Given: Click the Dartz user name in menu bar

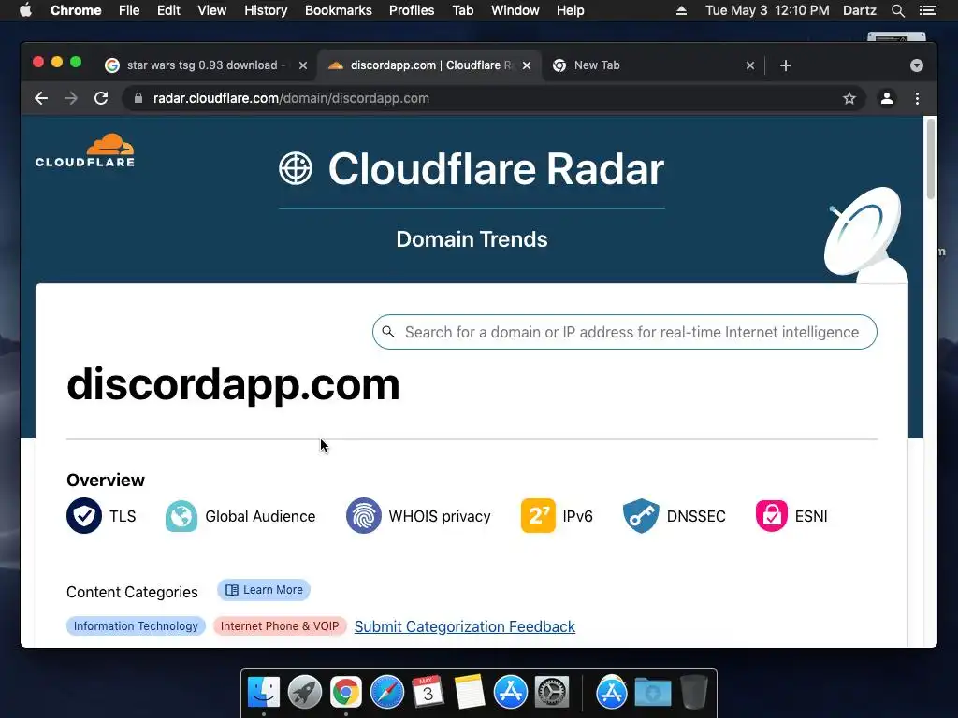Looking at the screenshot, I should (x=859, y=10).
